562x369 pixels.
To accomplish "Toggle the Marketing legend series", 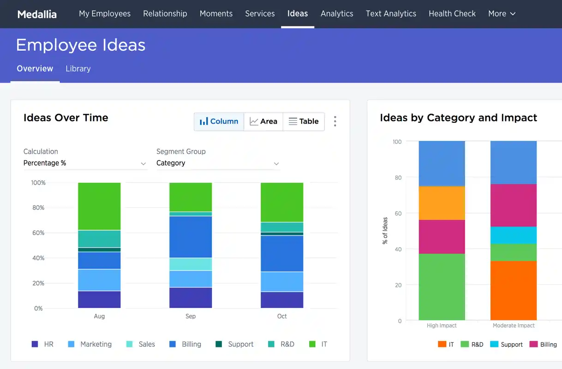I will (90, 344).
